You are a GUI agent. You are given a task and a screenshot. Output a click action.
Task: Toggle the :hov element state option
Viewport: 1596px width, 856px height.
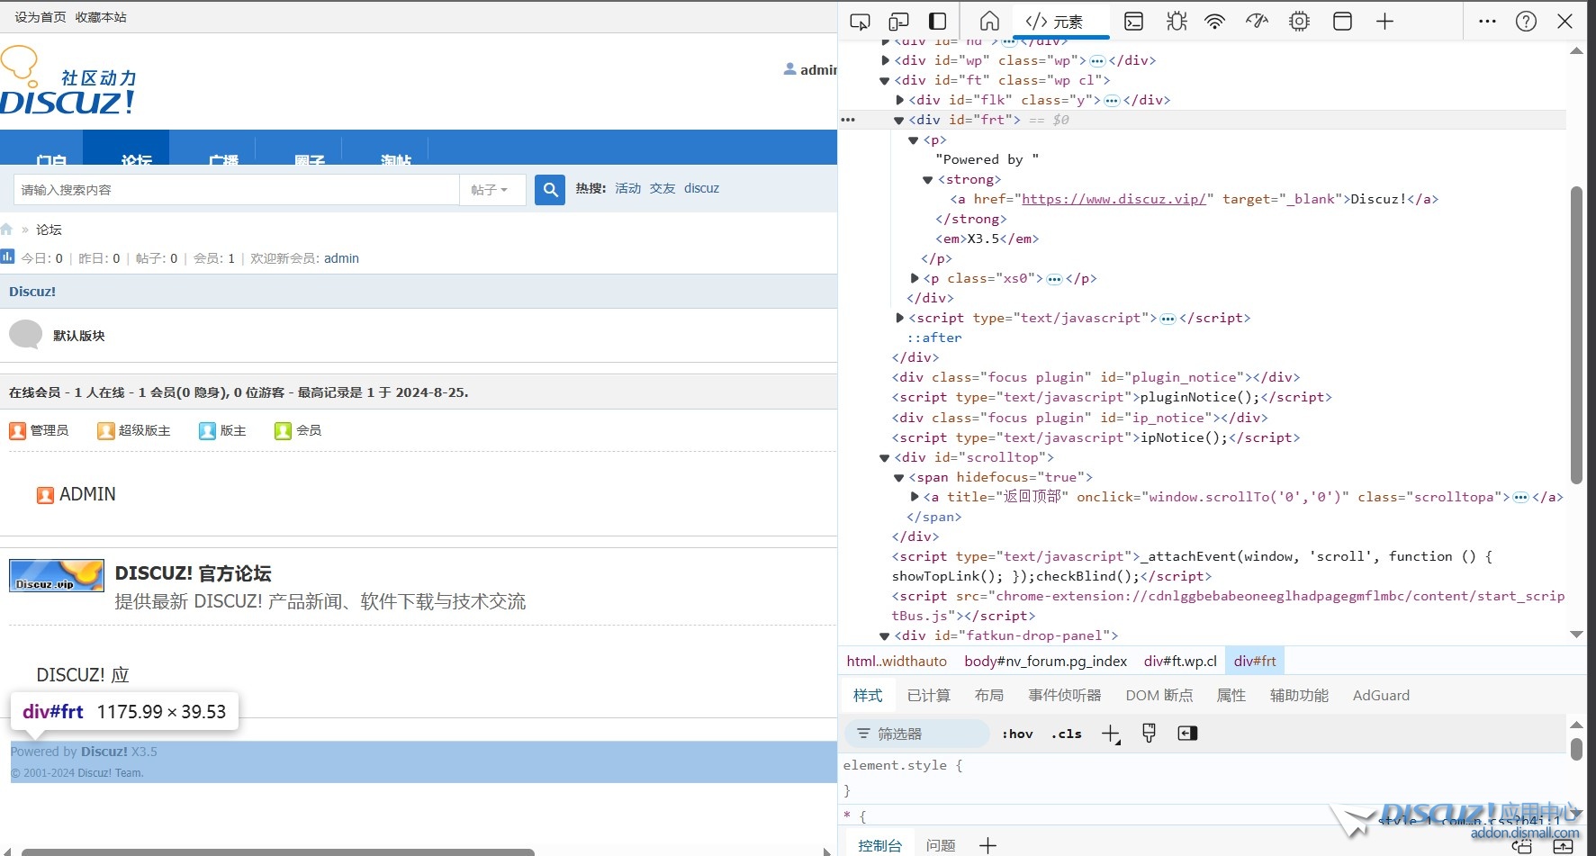[1017, 734]
